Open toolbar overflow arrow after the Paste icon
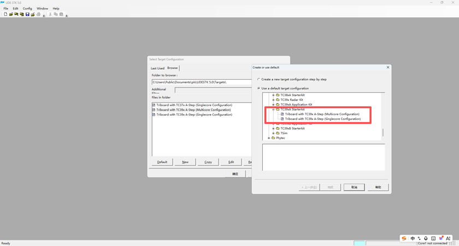 [x=67, y=16]
